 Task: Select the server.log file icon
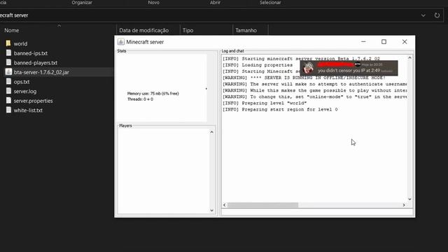(x=8, y=91)
